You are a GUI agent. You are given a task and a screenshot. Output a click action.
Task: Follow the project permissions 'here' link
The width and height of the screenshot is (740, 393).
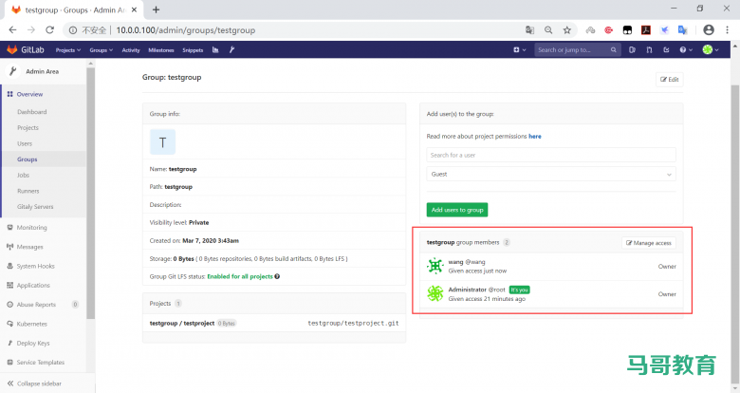click(x=535, y=136)
